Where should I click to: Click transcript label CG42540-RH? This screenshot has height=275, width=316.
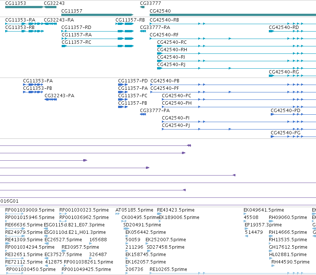tap(172, 50)
